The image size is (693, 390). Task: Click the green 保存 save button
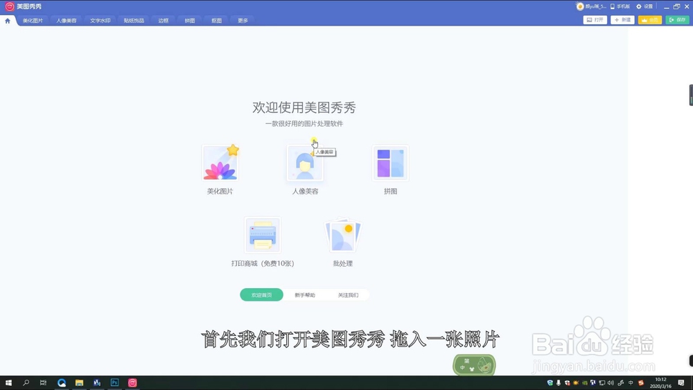click(677, 20)
